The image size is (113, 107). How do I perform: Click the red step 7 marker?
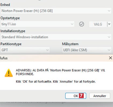click(81, 96)
